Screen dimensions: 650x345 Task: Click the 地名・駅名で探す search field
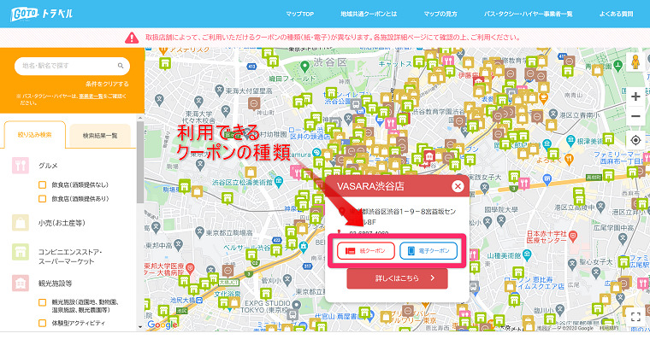pyautogui.click(x=72, y=66)
